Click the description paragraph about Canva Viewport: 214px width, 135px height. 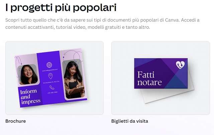[102, 24]
